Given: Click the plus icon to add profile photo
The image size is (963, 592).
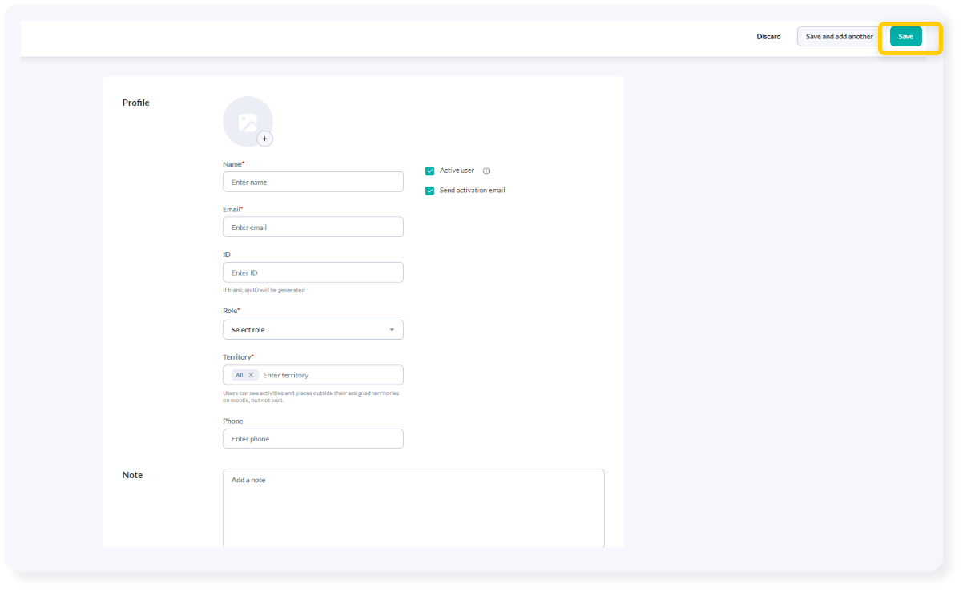Looking at the screenshot, I should click(264, 138).
